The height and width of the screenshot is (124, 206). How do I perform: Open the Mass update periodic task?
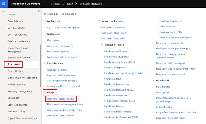163,92
